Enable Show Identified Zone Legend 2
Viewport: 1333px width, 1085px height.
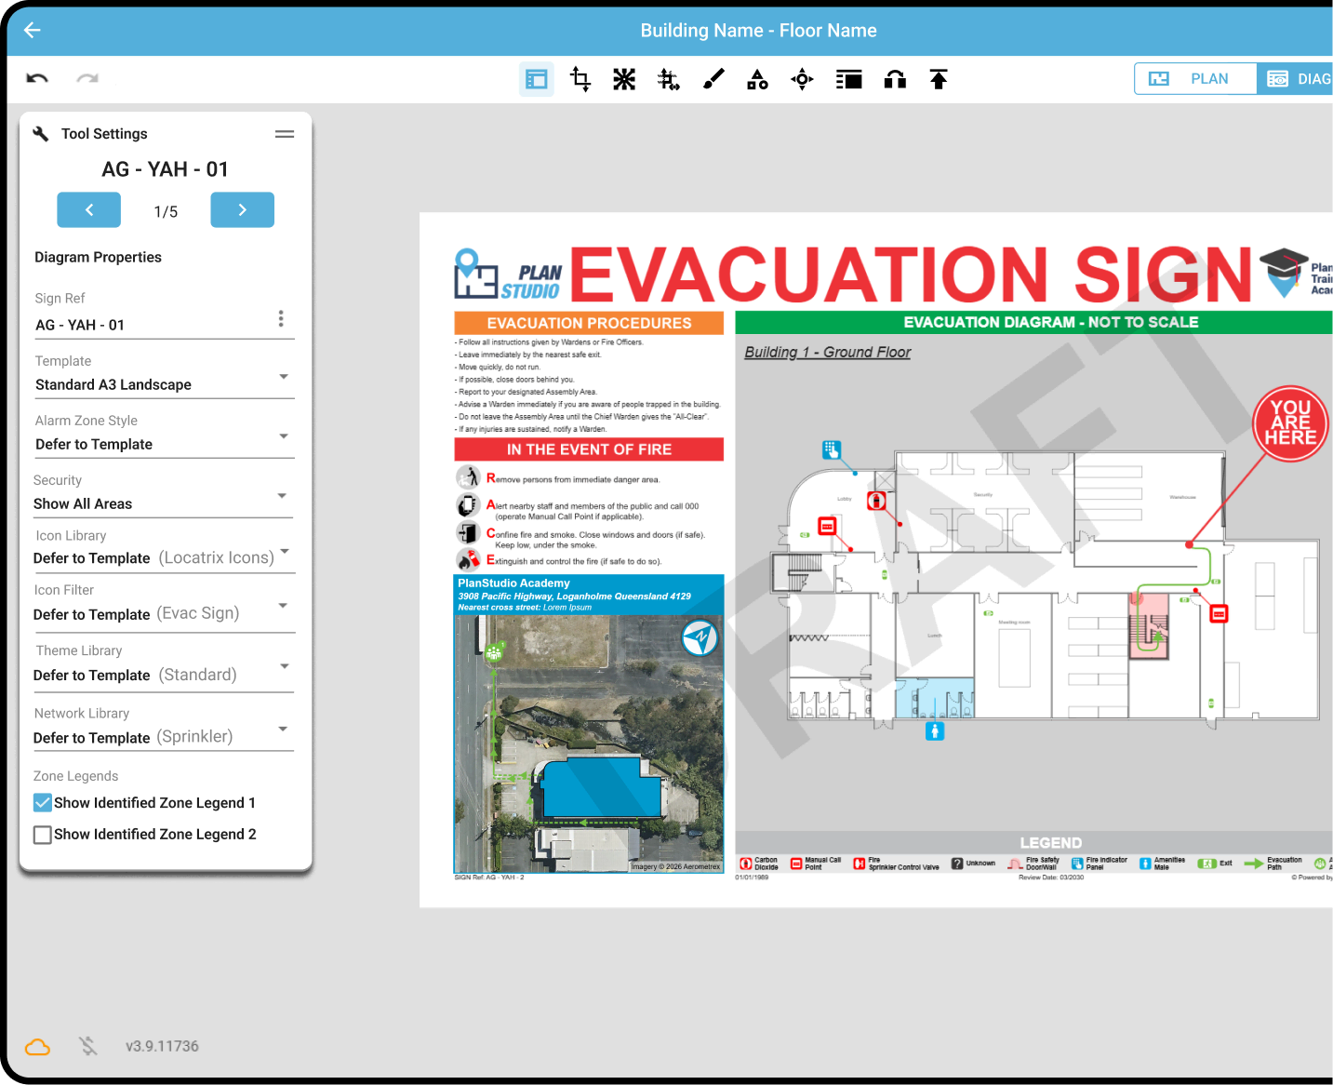[x=42, y=834]
